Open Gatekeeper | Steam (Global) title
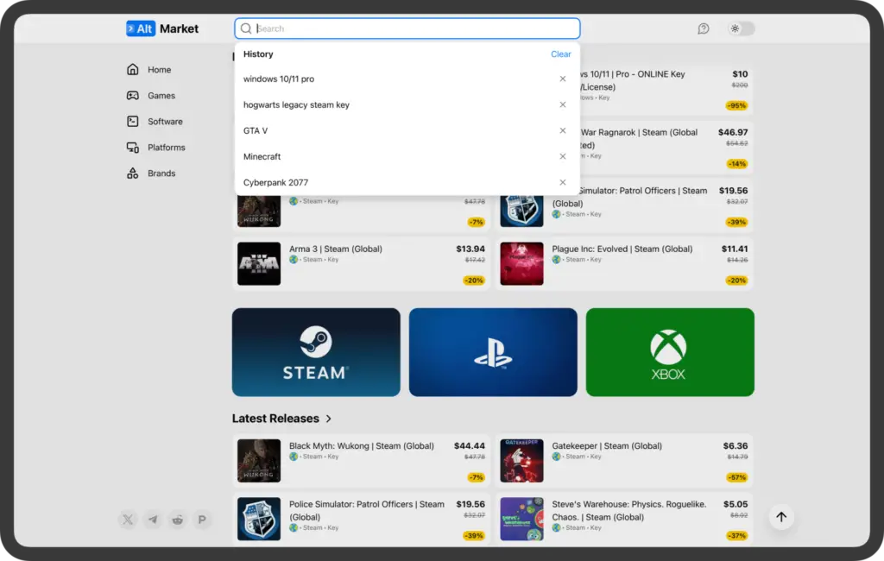The width and height of the screenshot is (884, 561). (607, 446)
